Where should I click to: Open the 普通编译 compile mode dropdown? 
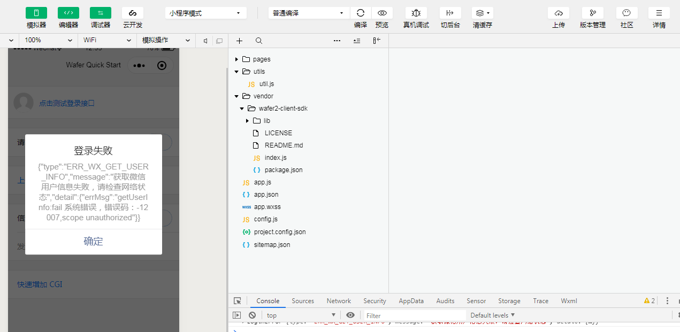click(x=309, y=13)
